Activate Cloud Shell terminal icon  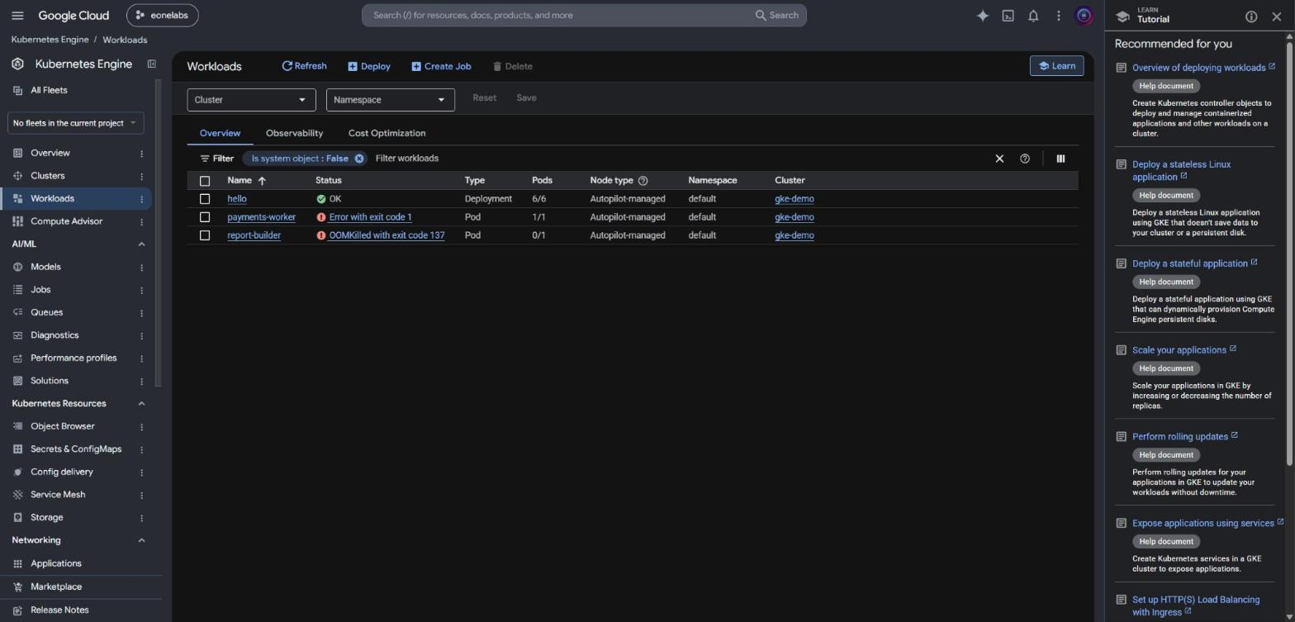coord(1008,16)
